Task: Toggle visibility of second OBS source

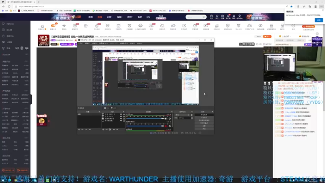Action: (x=121, y=116)
